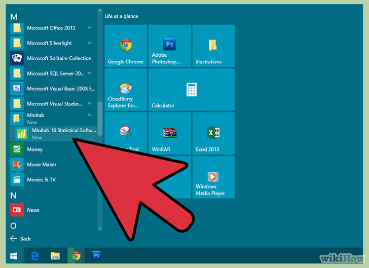Open the illustrations folder tile
Image resolution: width=369 pixels, height=268 pixels.
(x=213, y=46)
